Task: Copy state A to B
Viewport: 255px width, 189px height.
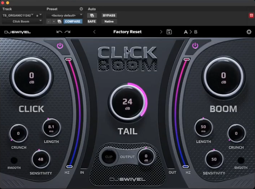Action: click(191, 32)
